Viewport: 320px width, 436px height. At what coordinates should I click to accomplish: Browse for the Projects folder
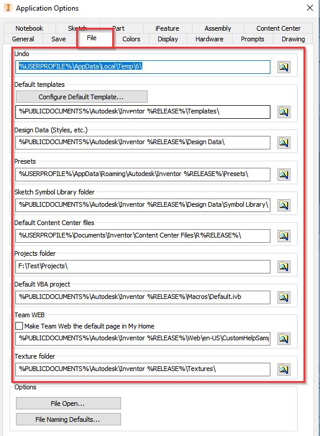coord(284,266)
